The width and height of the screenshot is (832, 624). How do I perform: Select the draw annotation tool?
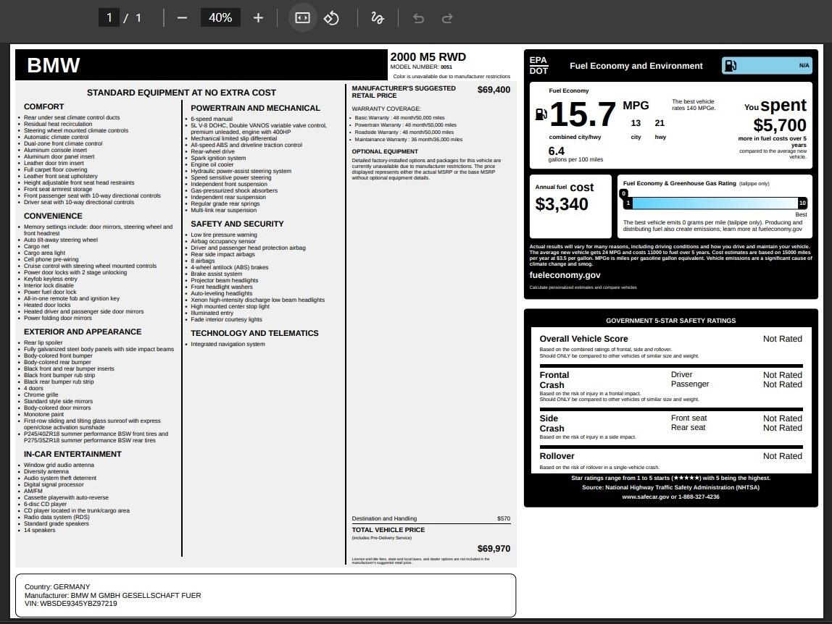click(x=377, y=17)
